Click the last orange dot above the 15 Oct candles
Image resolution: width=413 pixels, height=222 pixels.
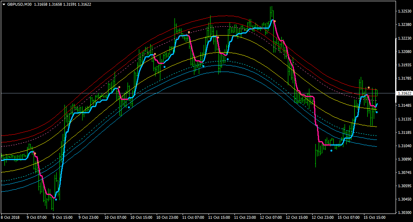pyautogui.click(x=369, y=87)
